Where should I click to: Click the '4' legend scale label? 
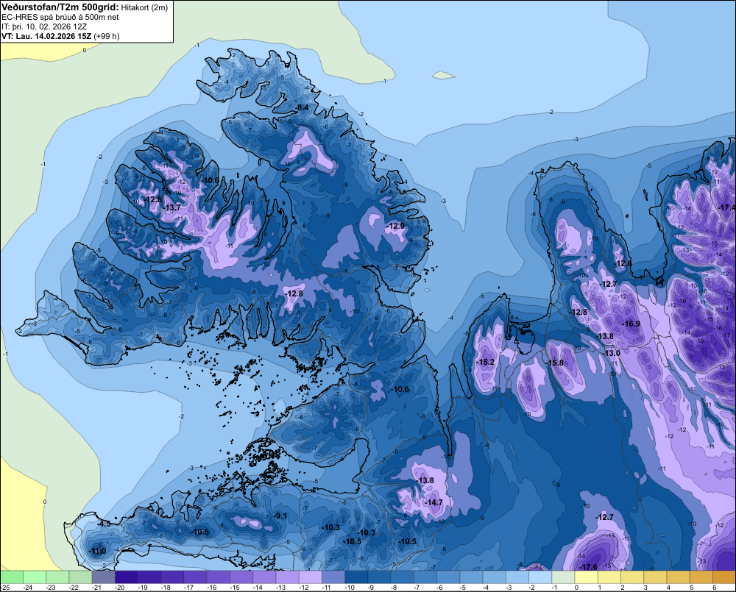[x=669, y=588]
